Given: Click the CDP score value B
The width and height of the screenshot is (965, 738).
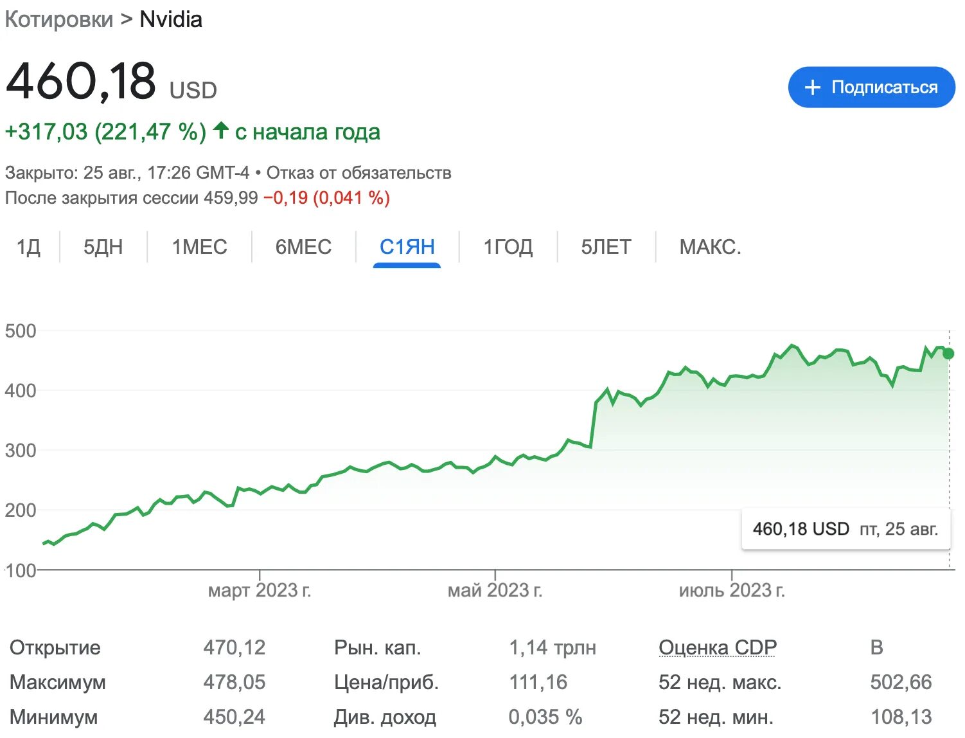Looking at the screenshot, I should pyautogui.click(x=877, y=647).
